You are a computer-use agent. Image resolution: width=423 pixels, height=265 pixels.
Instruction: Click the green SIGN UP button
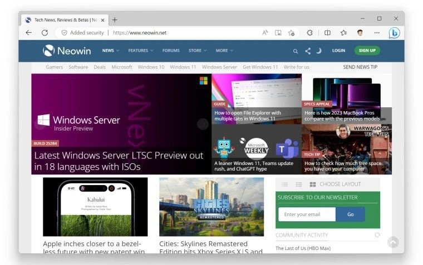[367, 51]
